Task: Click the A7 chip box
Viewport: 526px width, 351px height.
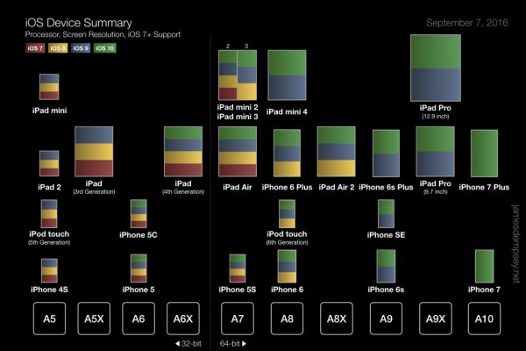Action: click(x=238, y=319)
